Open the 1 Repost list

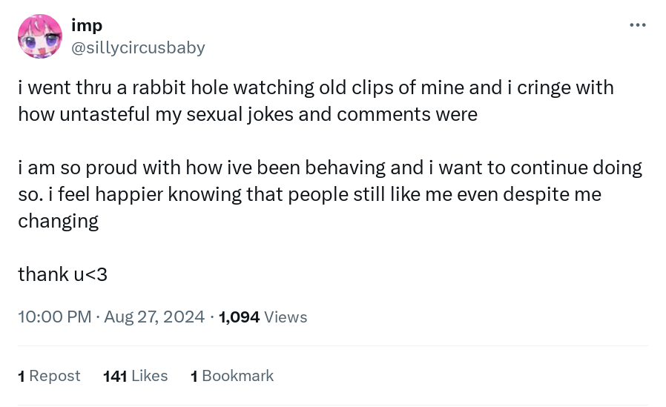tap(49, 376)
